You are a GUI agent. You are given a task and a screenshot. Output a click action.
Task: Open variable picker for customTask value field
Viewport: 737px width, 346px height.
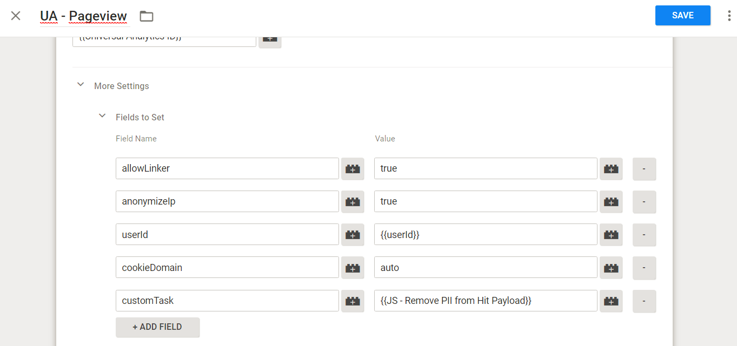pyautogui.click(x=611, y=301)
